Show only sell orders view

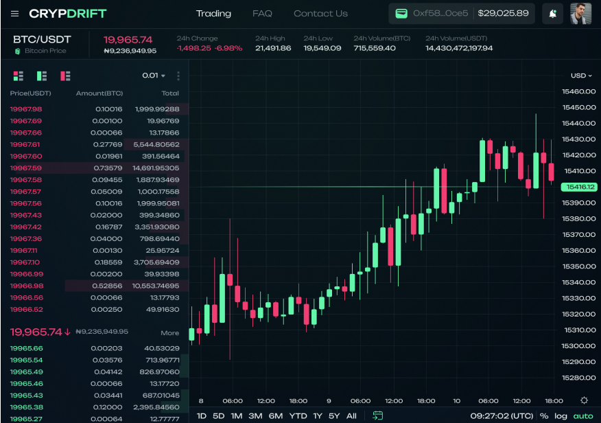65,76
